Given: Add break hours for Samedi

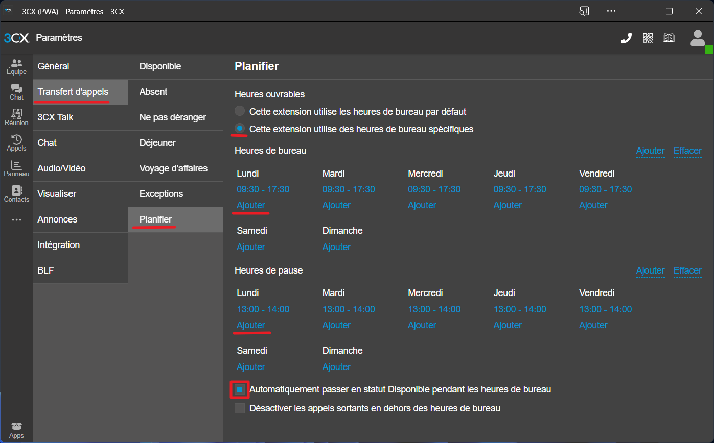Looking at the screenshot, I should pos(251,367).
